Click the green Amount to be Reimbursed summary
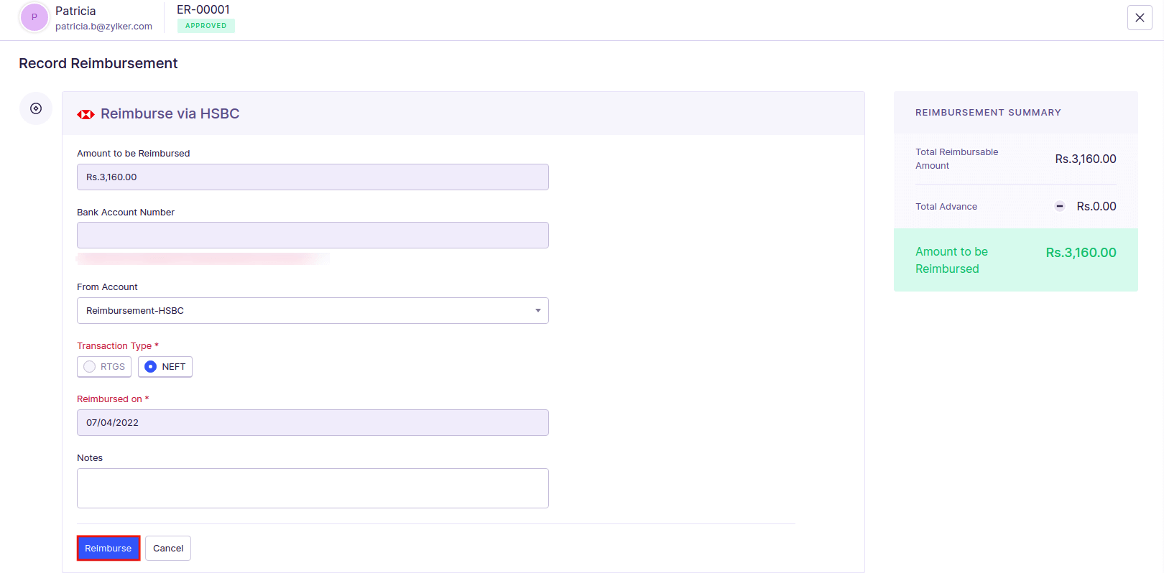 pyautogui.click(x=1015, y=260)
